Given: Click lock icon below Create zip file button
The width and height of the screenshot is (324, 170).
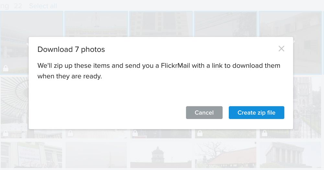Looking at the screenshot, I should pos(265,133).
